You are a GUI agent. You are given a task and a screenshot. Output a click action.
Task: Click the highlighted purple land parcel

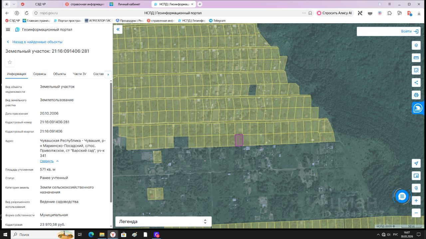tap(239, 140)
